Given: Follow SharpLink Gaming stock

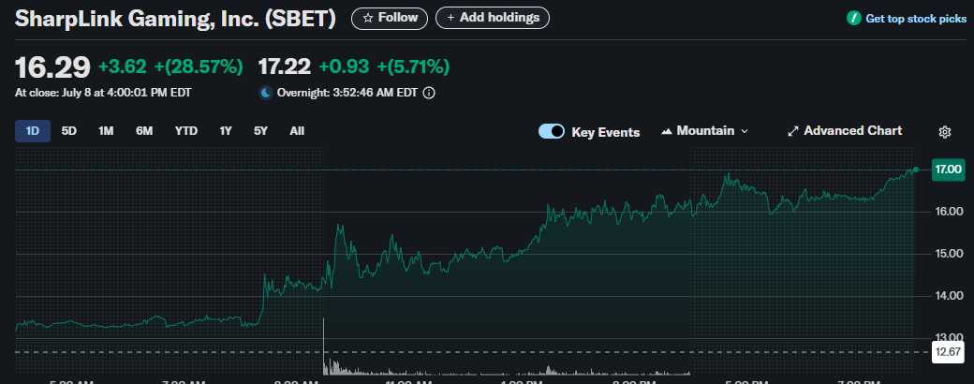Looking at the screenshot, I should click(390, 18).
